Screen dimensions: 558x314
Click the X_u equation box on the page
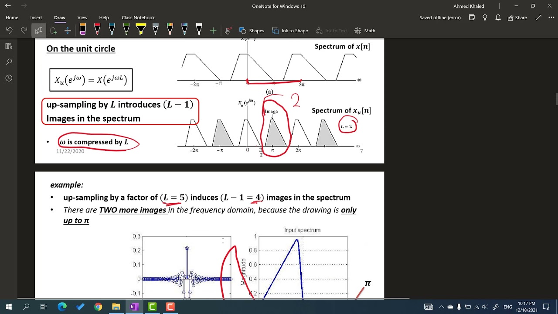click(x=91, y=80)
